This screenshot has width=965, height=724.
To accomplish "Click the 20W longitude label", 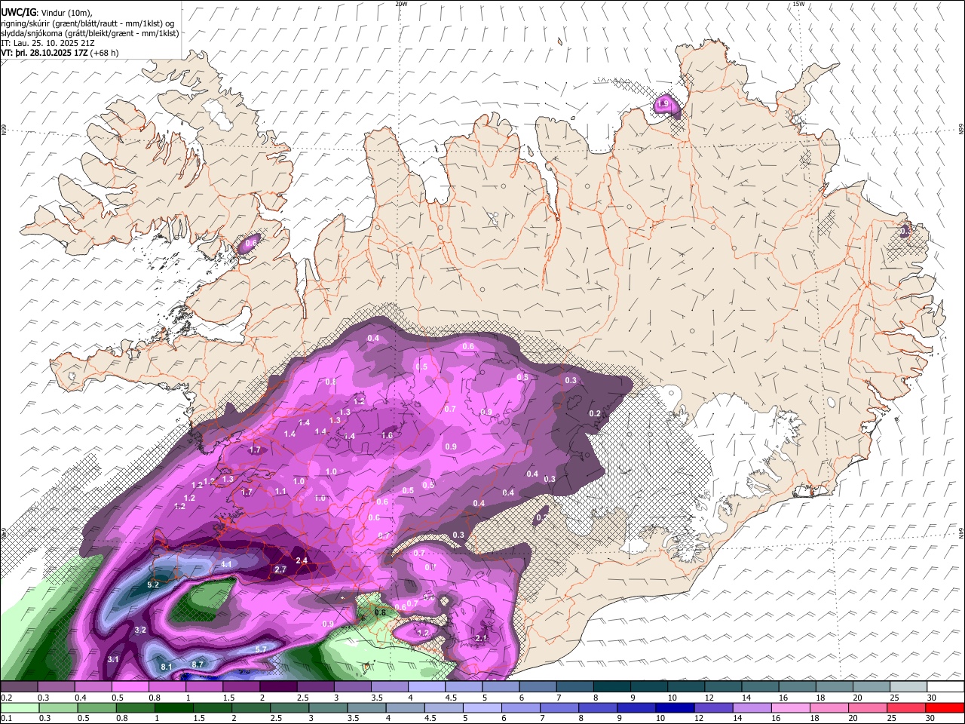I will [x=401, y=4].
